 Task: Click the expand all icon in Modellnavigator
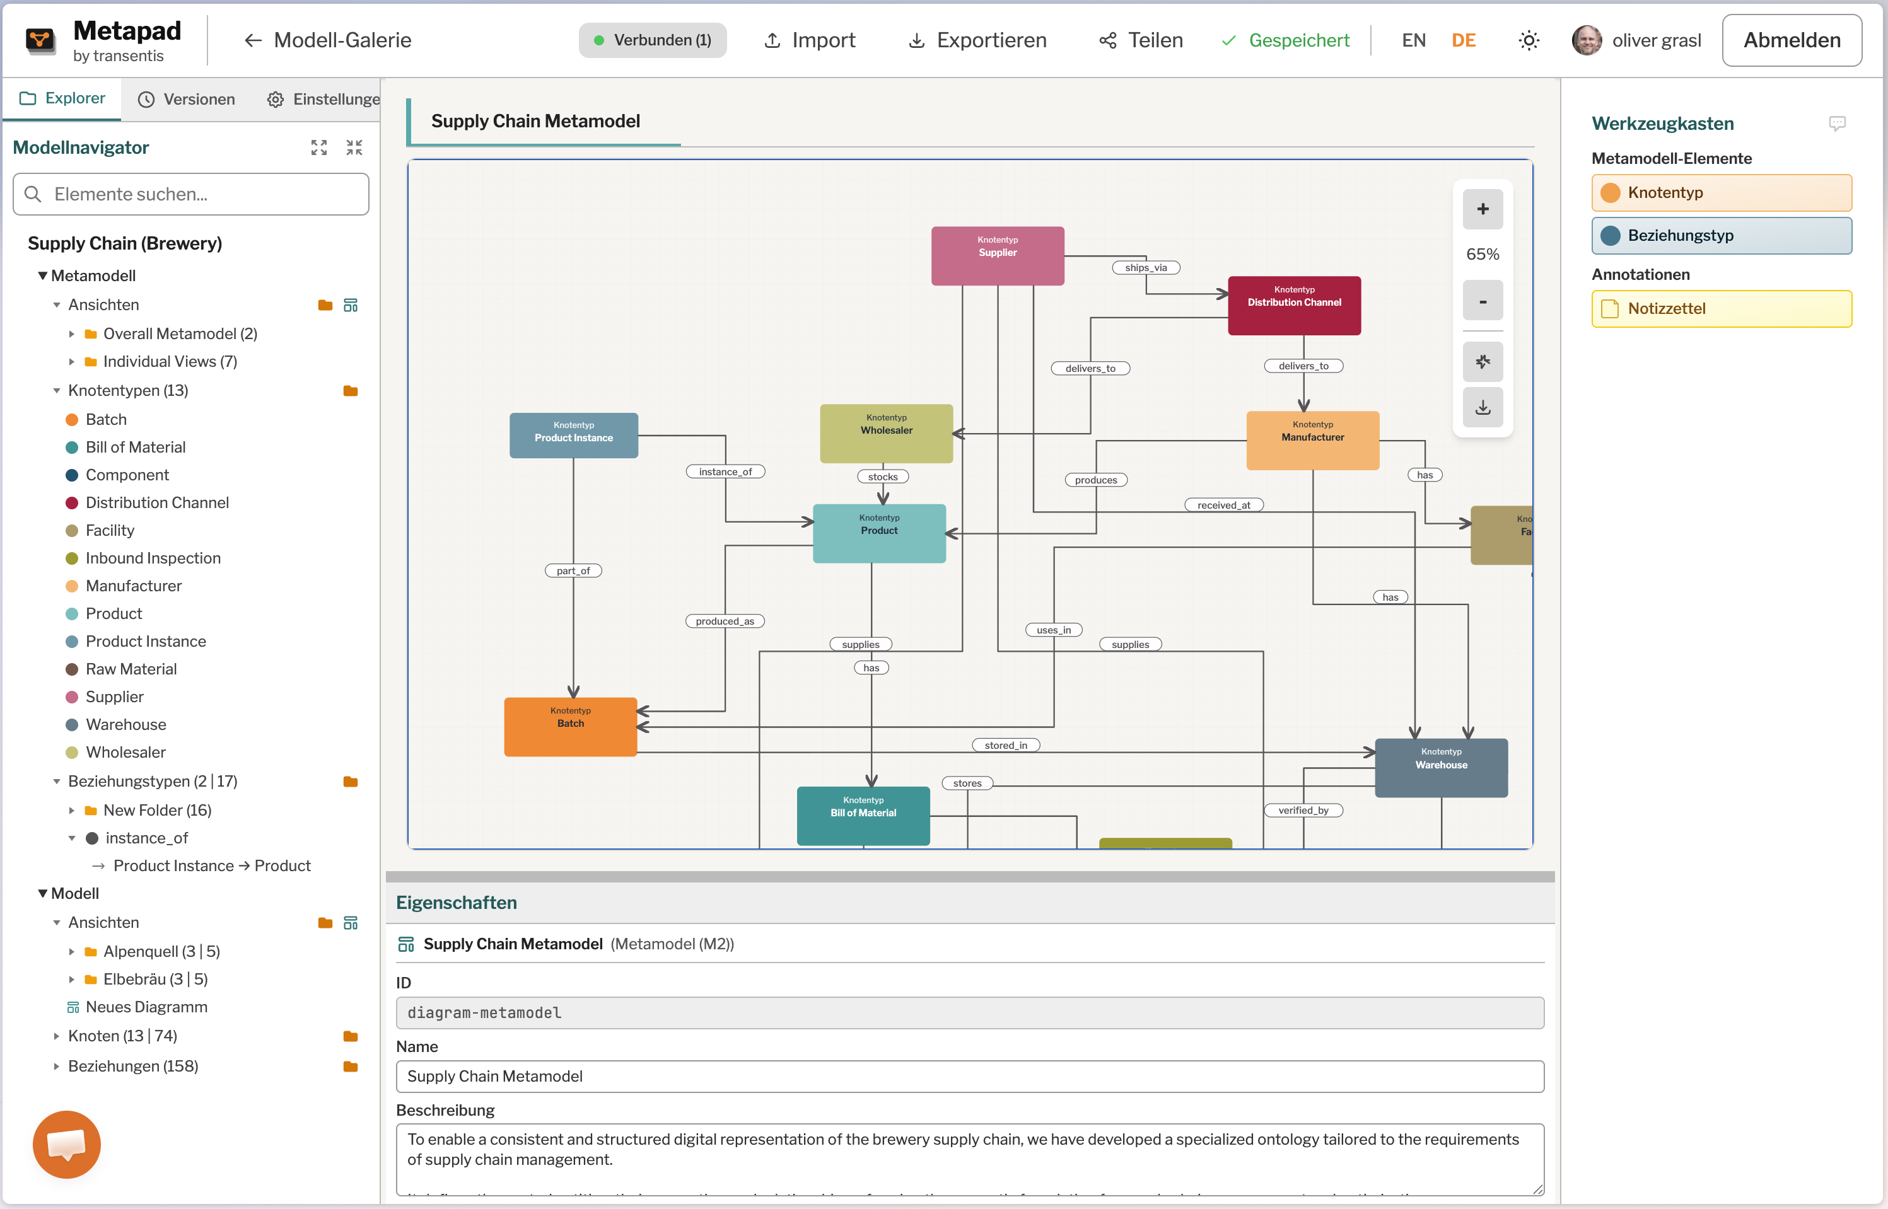(319, 148)
